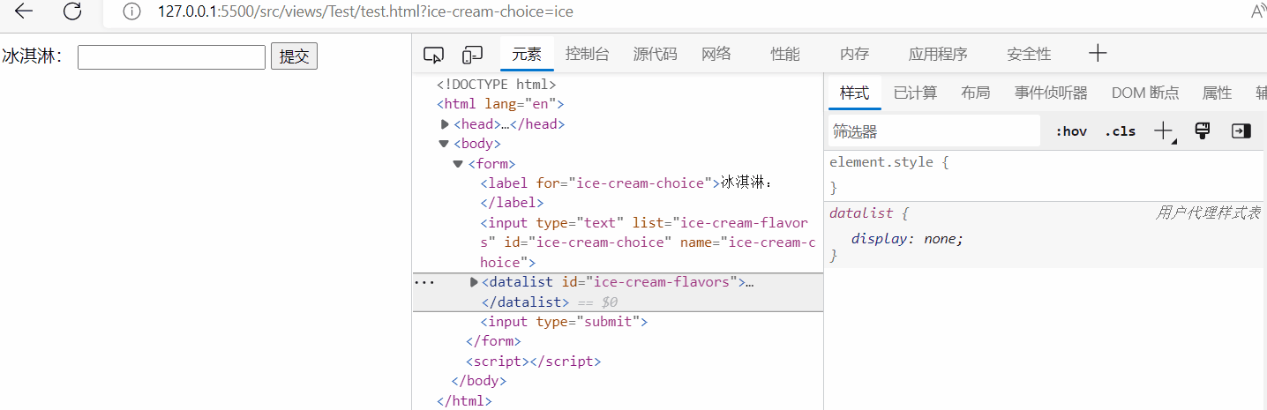
Task: Open the 内存 tab
Action: pyautogui.click(x=855, y=54)
